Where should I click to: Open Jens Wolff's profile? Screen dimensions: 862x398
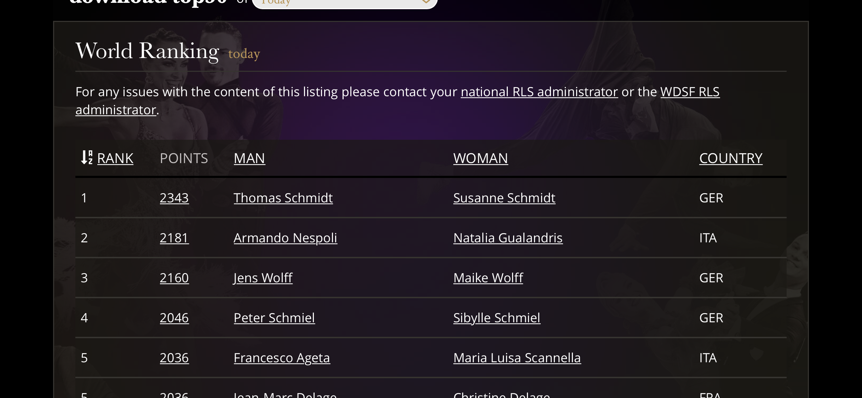pos(263,278)
